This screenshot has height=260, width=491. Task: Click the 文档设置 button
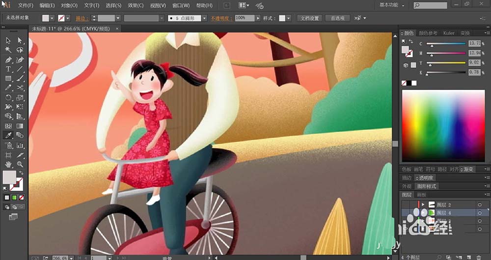tap(310, 18)
